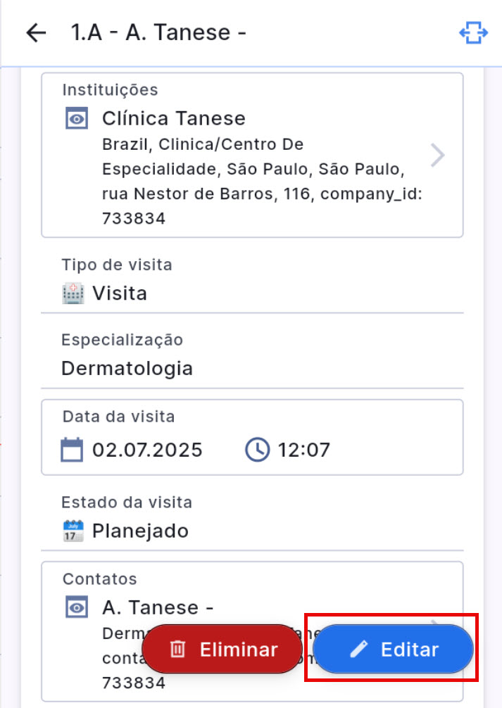Click the eye icon beside Clínica Tanese
Viewport: 502px width, 708px height.
(77, 119)
